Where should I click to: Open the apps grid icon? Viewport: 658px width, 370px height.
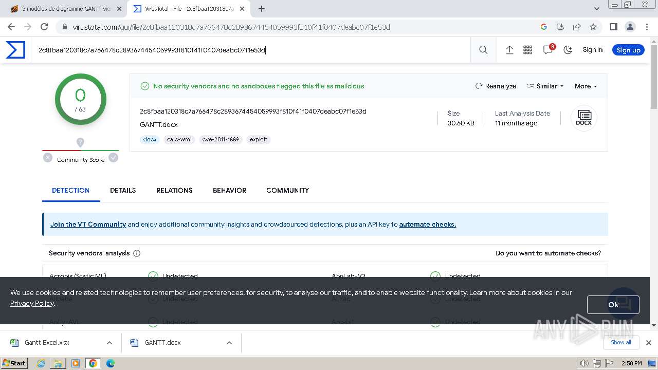coord(527,50)
